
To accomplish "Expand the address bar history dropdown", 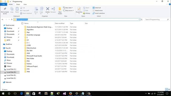I will click(139, 19).
